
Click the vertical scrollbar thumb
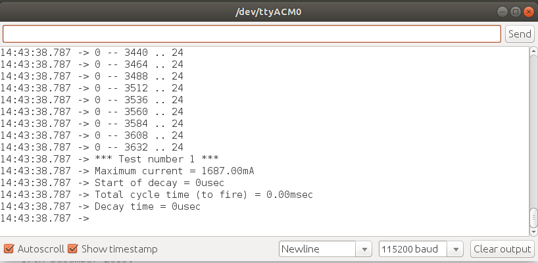click(x=533, y=216)
